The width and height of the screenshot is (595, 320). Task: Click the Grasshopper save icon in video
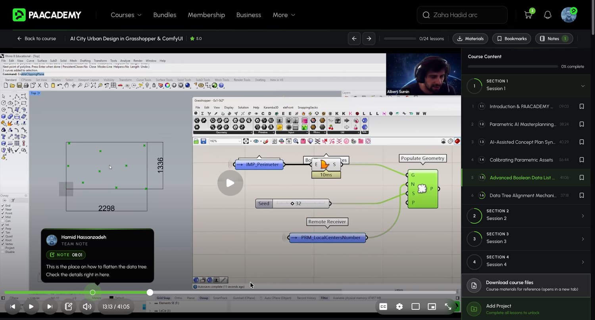[x=203, y=141]
